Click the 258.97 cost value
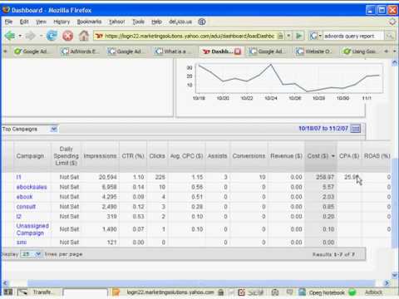The height and width of the screenshot is (299, 399). click(325, 177)
